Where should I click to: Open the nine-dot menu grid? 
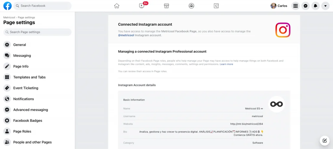(295, 6)
